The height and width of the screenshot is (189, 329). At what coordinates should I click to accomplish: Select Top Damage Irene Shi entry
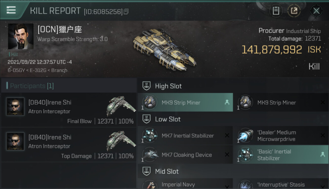tap(69, 145)
